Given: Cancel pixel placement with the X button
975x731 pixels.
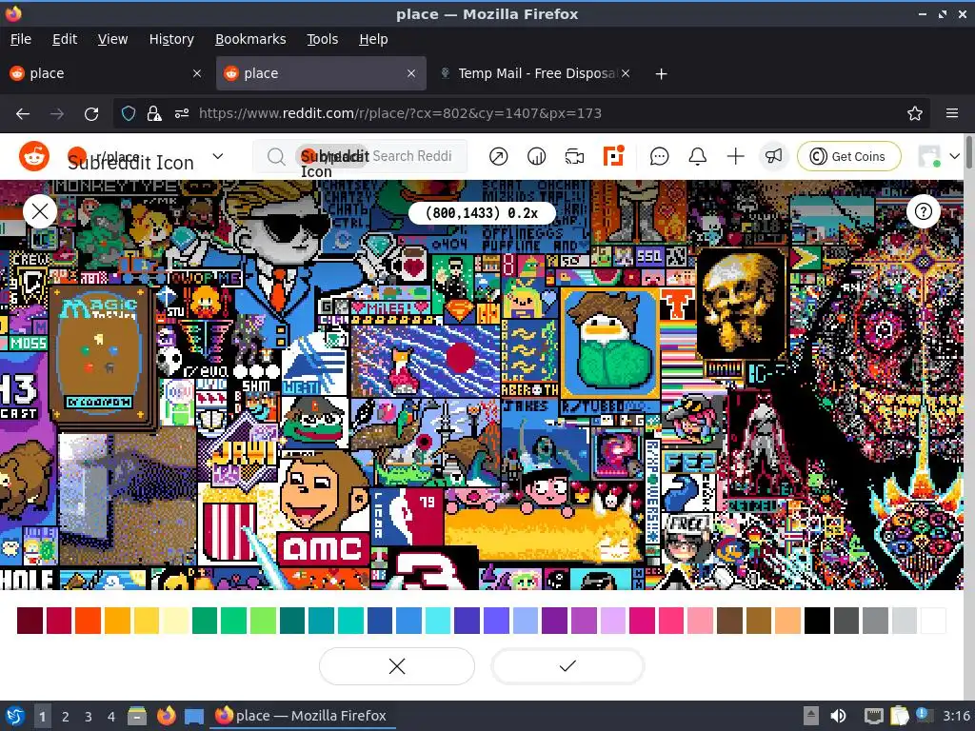Looking at the screenshot, I should pyautogui.click(x=397, y=666).
